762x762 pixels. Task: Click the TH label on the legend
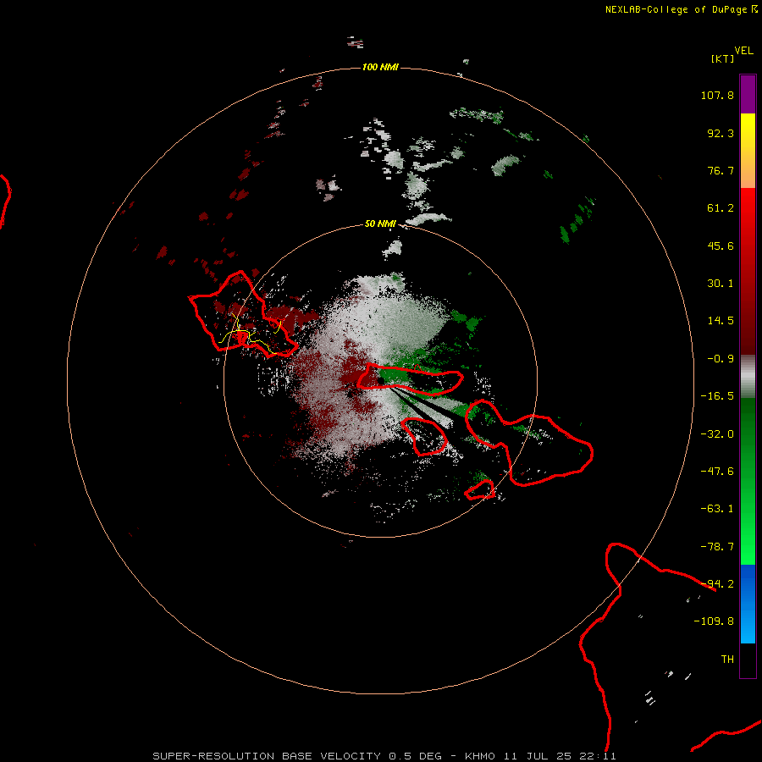click(x=727, y=660)
